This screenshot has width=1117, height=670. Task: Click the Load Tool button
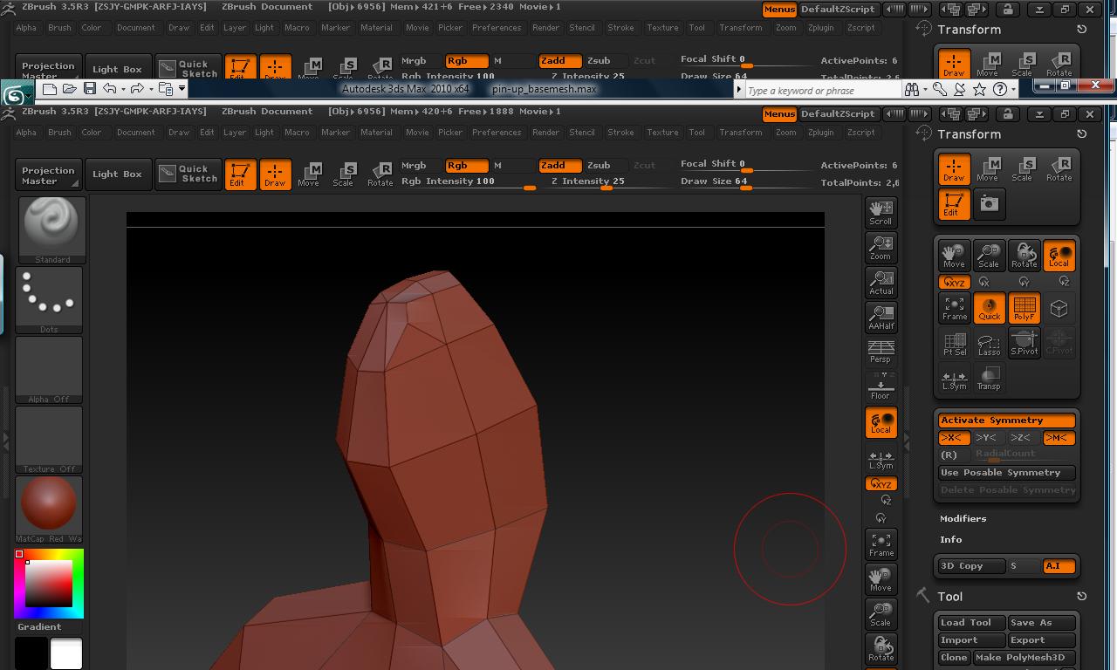click(970, 622)
